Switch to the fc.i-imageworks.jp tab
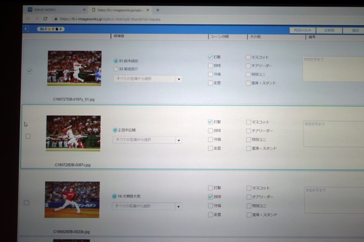 pyautogui.click(x=120, y=10)
